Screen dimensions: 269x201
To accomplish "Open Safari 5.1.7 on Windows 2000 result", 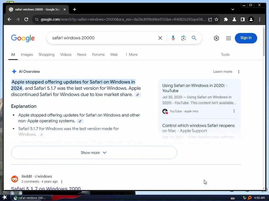I will (46, 188).
